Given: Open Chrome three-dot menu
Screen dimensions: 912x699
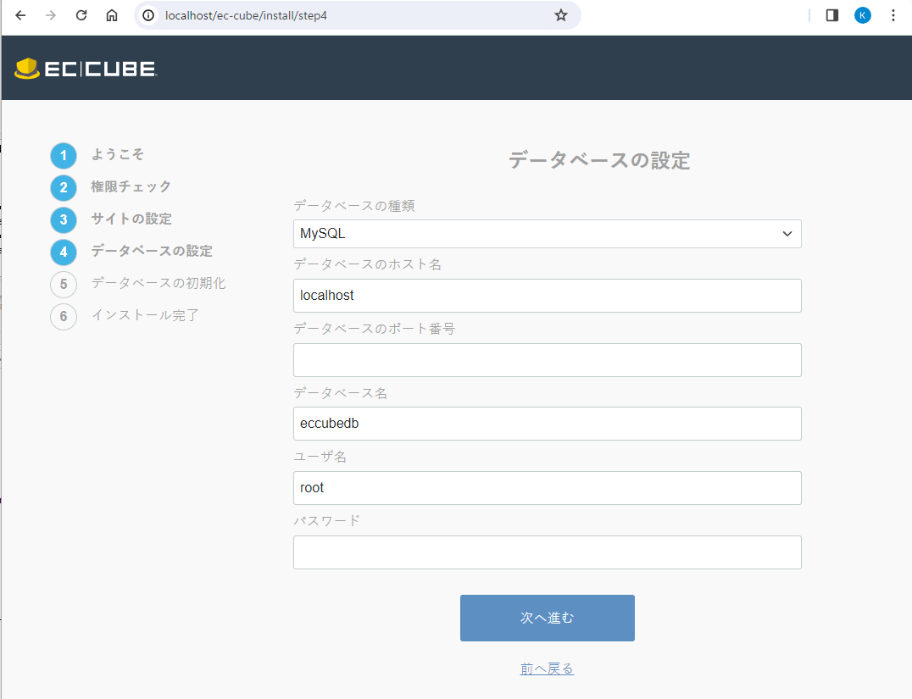Looking at the screenshot, I should coord(893,15).
